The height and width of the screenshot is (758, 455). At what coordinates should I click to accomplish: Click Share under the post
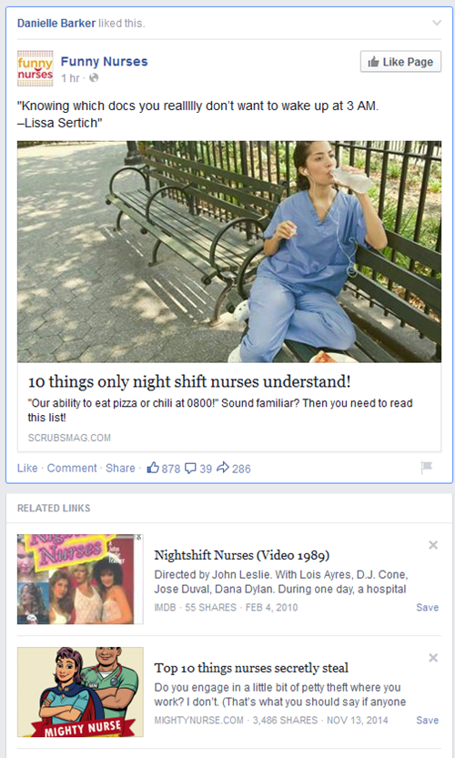[120, 468]
